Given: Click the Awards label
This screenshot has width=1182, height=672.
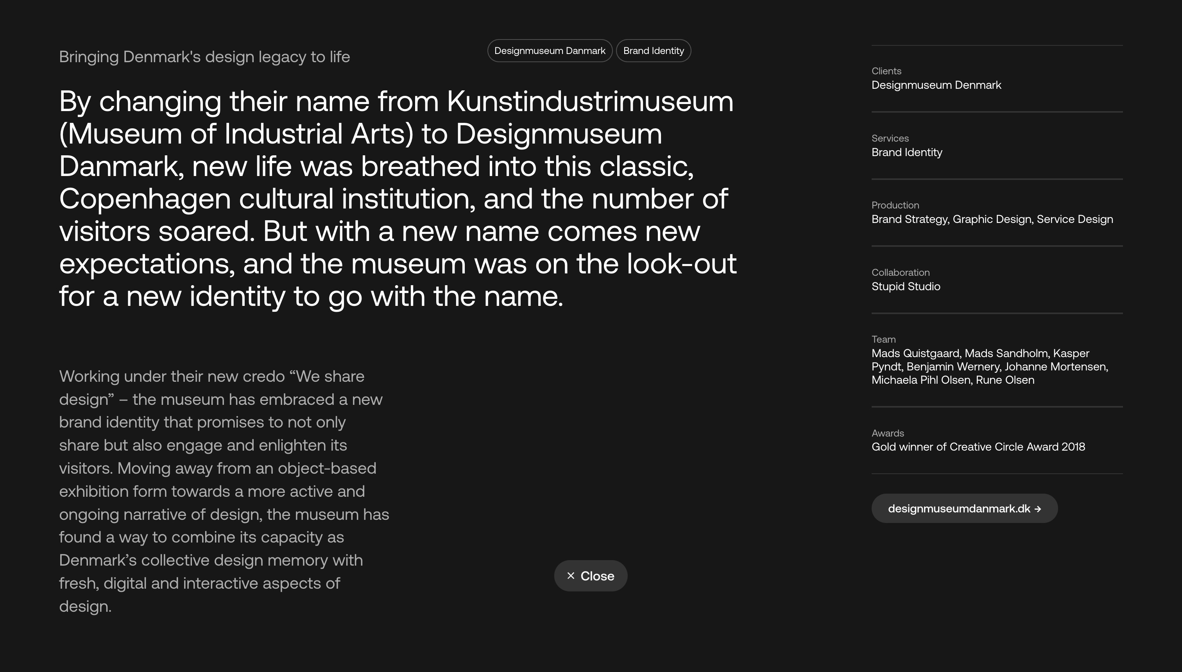Looking at the screenshot, I should (x=887, y=433).
